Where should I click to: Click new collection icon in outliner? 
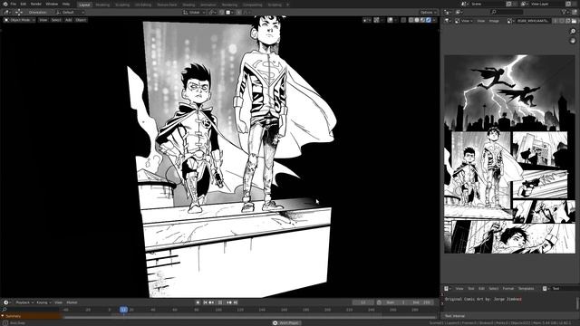click(x=574, y=12)
